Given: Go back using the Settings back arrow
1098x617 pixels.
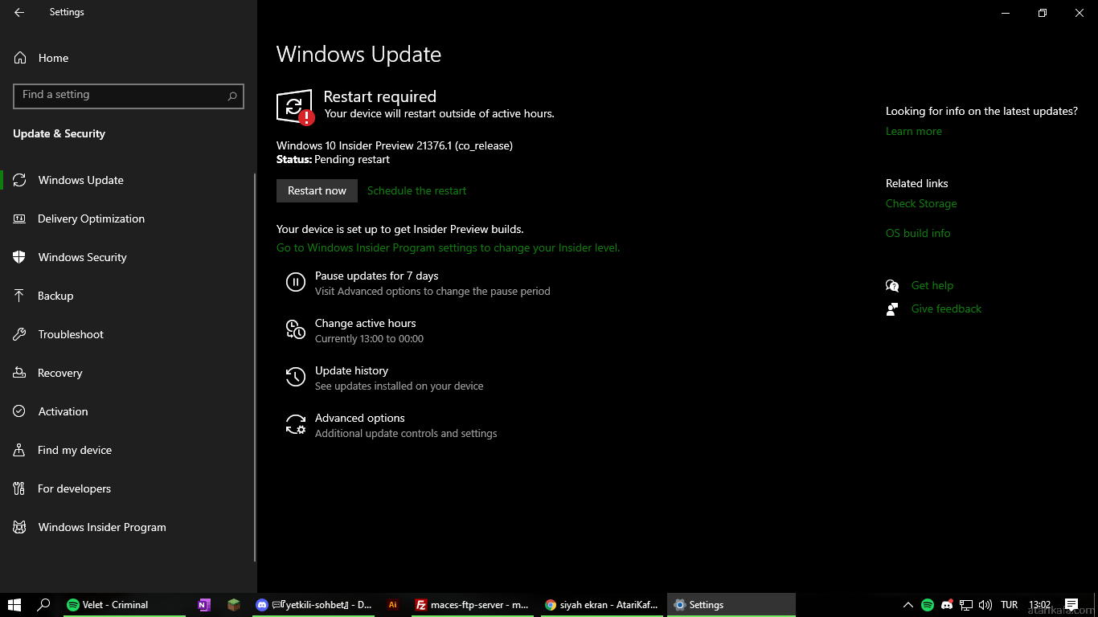Looking at the screenshot, I should click(19, 13).
